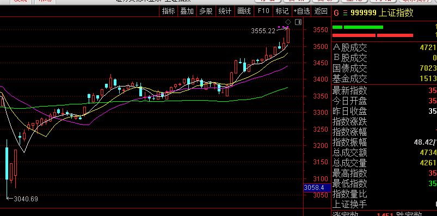Viewport: 437px width, 216px height.
Task: Click the red G icon in header
Action: 336,13
